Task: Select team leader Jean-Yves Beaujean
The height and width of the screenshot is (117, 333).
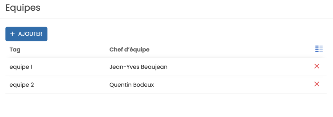Action: [x=138, y=67]
